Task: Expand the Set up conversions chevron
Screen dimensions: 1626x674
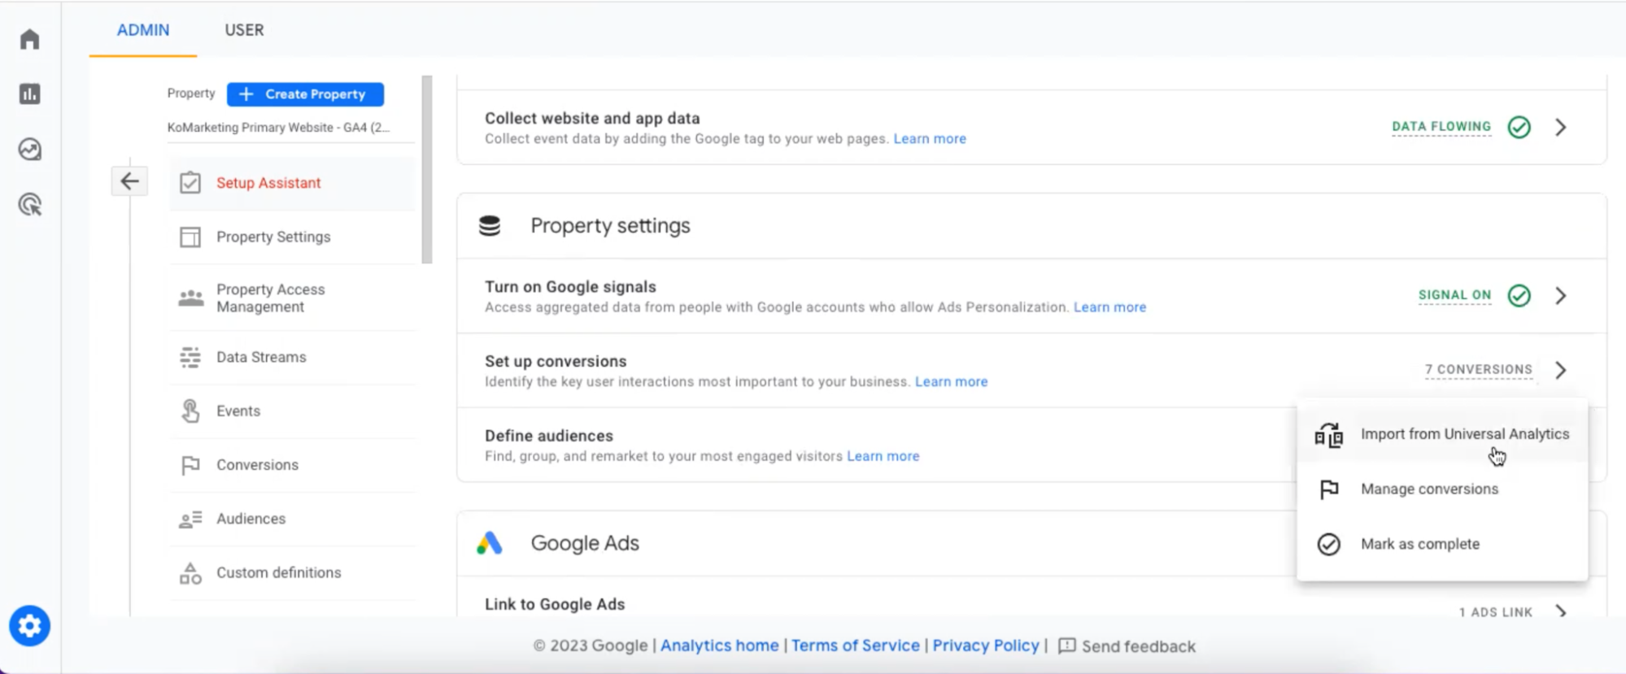Action: [1561, 370]
